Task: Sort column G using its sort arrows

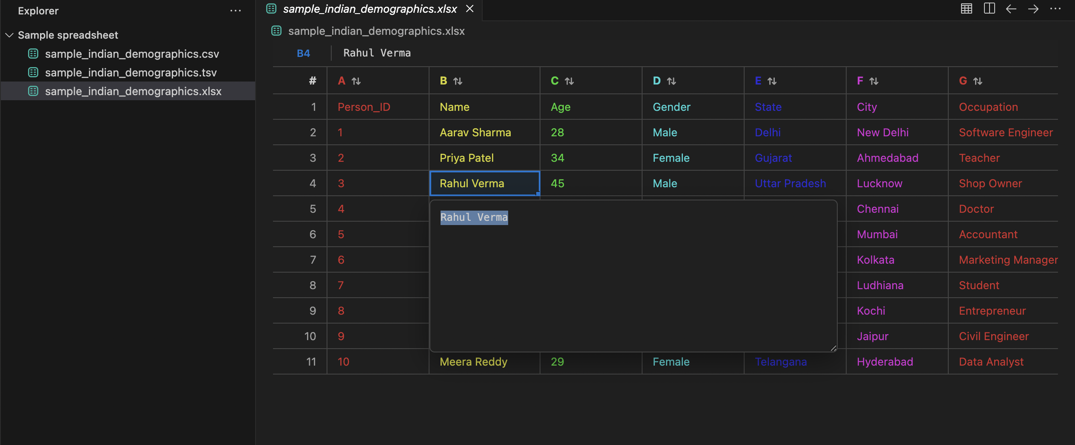Action: click(978, 81)
